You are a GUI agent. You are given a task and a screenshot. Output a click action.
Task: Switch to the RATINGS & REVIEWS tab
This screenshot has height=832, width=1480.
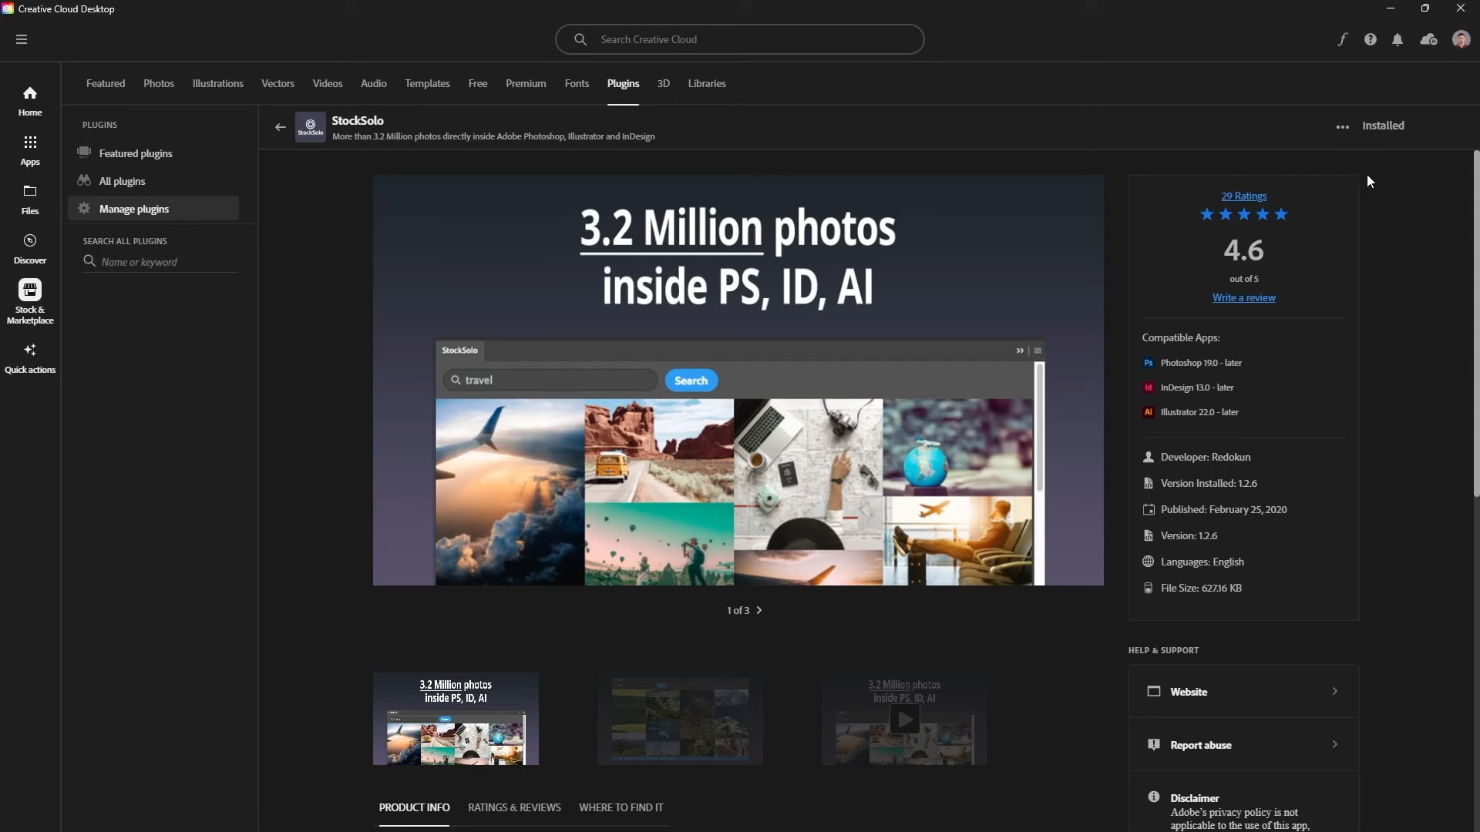[514, 807]
